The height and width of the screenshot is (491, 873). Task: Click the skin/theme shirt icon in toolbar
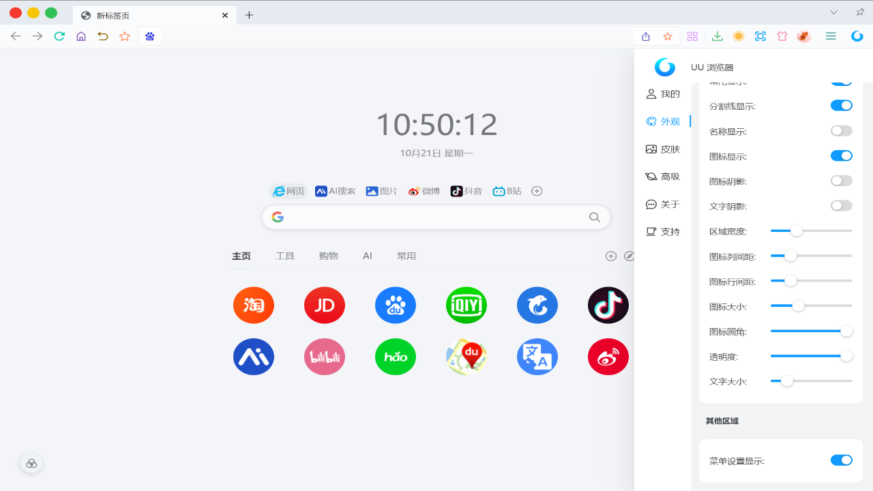(782, 36)
